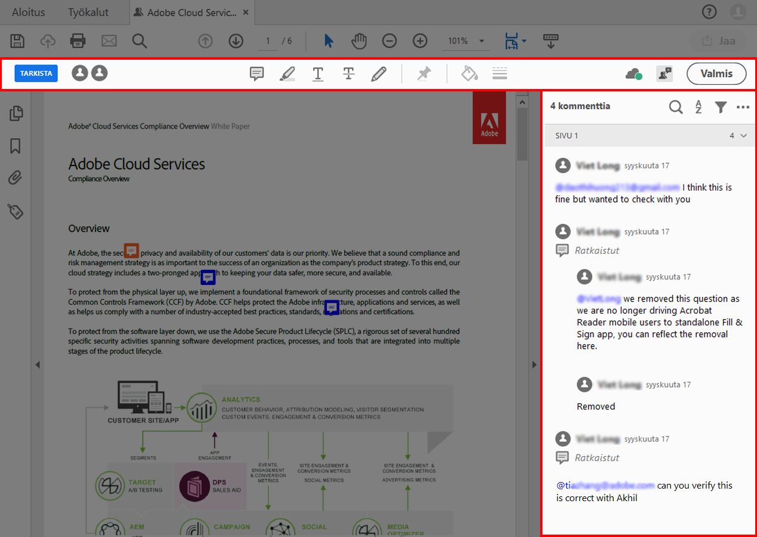
Task: Go to previous page arrow
Action: (205, 41)
